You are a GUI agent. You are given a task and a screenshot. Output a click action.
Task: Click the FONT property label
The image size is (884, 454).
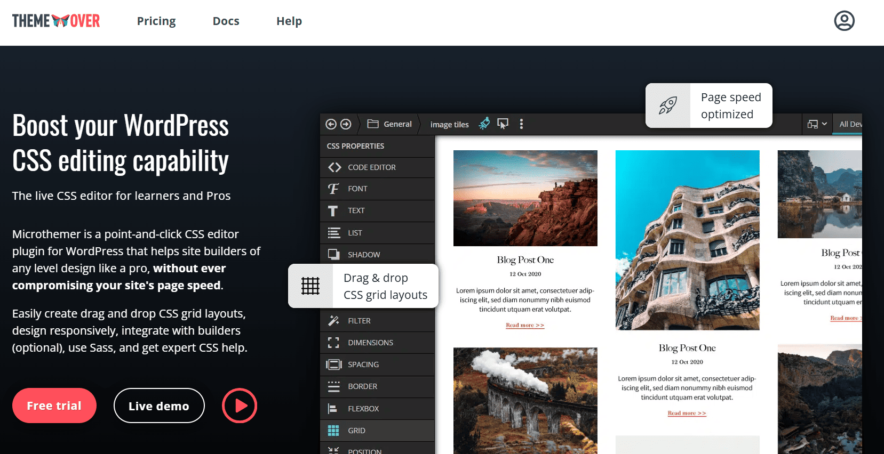357,189
